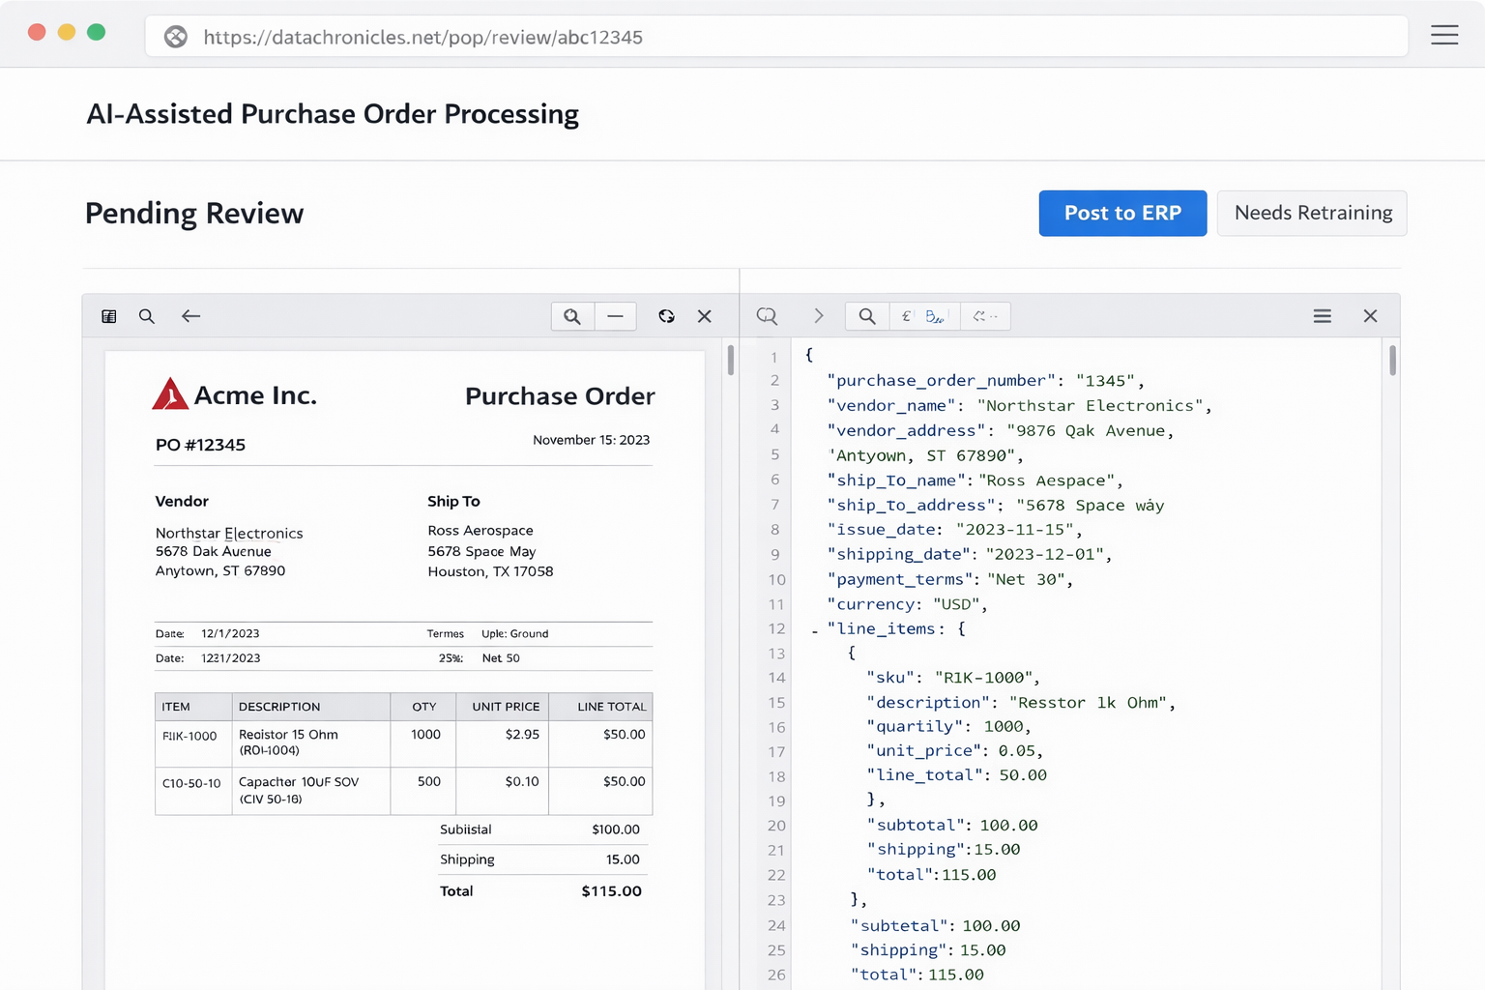This screenshot has width=1485, height=990.
Task: Click the search icon in document viewer
Action: coord(147,316)
